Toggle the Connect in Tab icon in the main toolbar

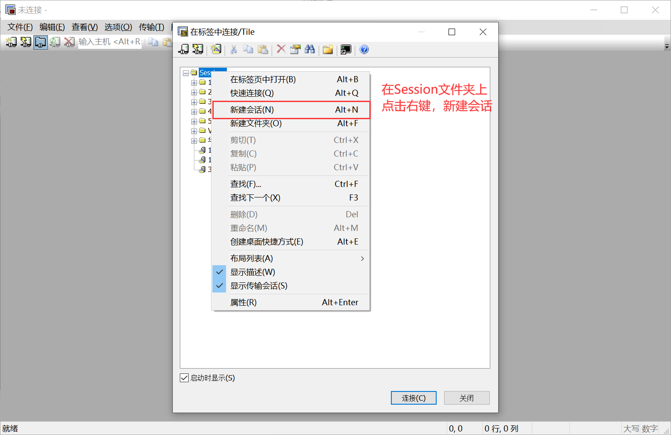coord(40,42)
